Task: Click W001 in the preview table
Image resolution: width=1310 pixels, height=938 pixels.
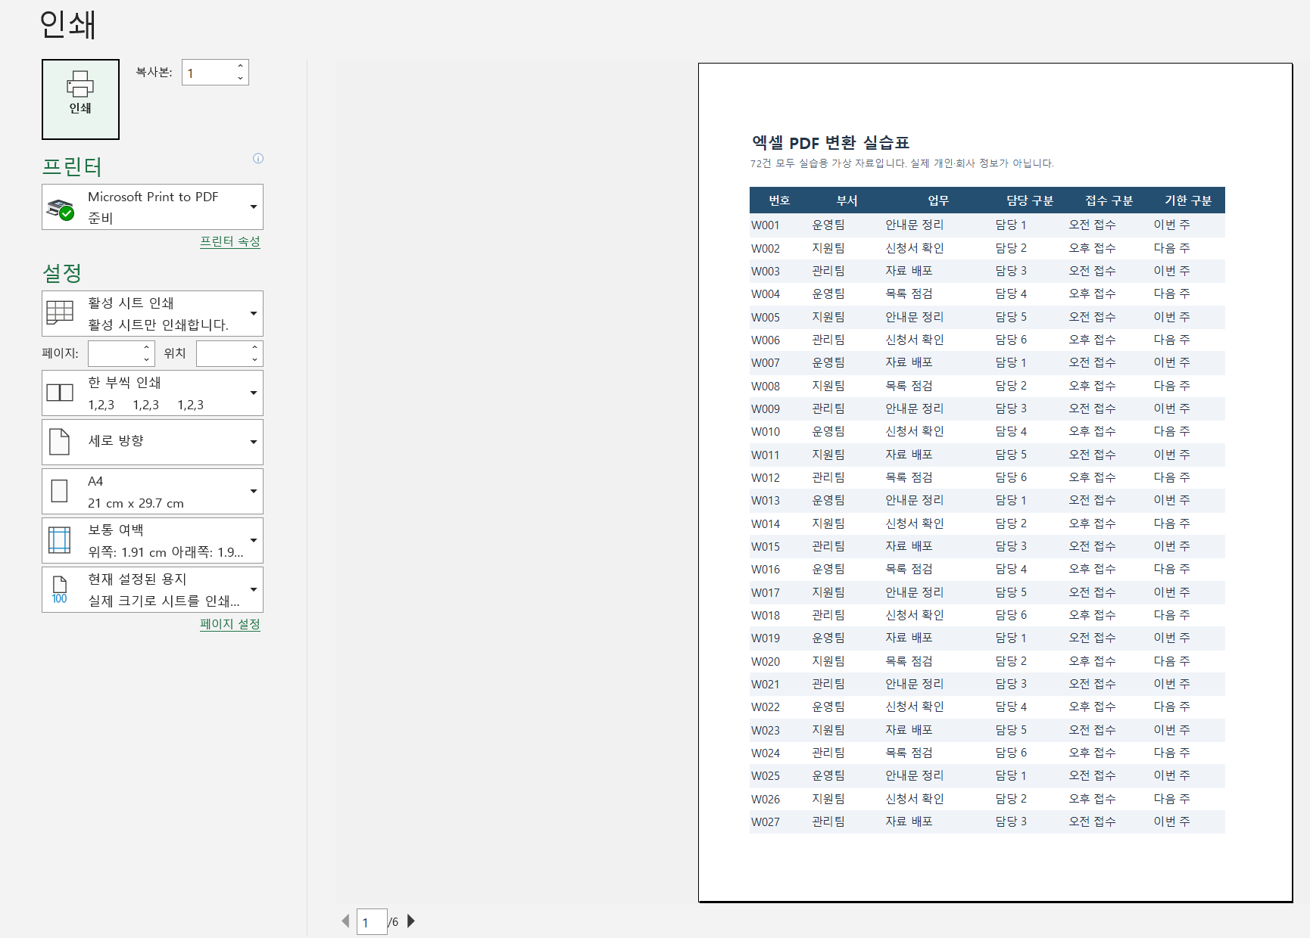Action: click(x=765, y=225)
